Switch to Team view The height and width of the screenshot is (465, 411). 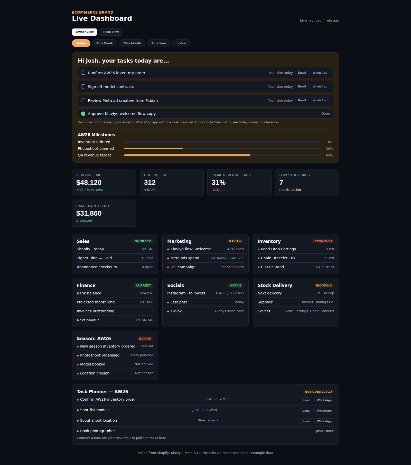(x=111, y=32)
